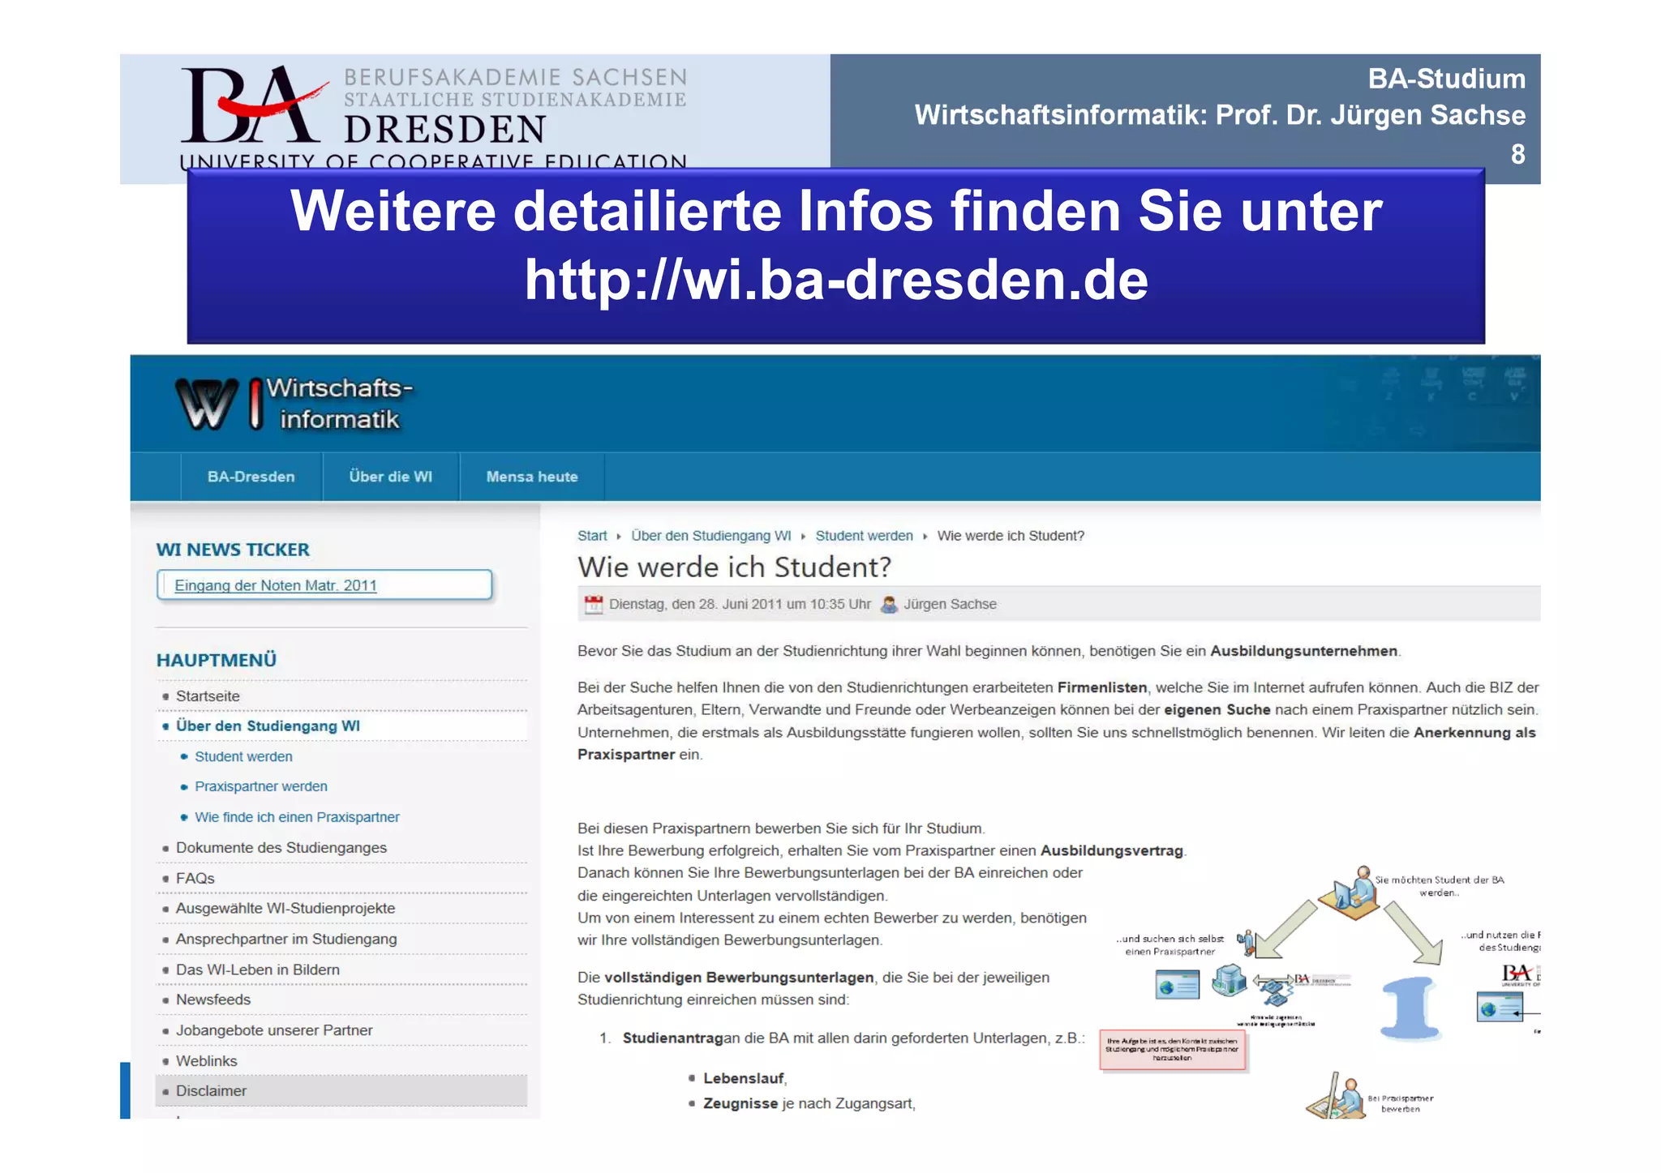Click the WI NEWS TICKER heading
The height and width of the screenshot is (1173, 1661).
233,550
